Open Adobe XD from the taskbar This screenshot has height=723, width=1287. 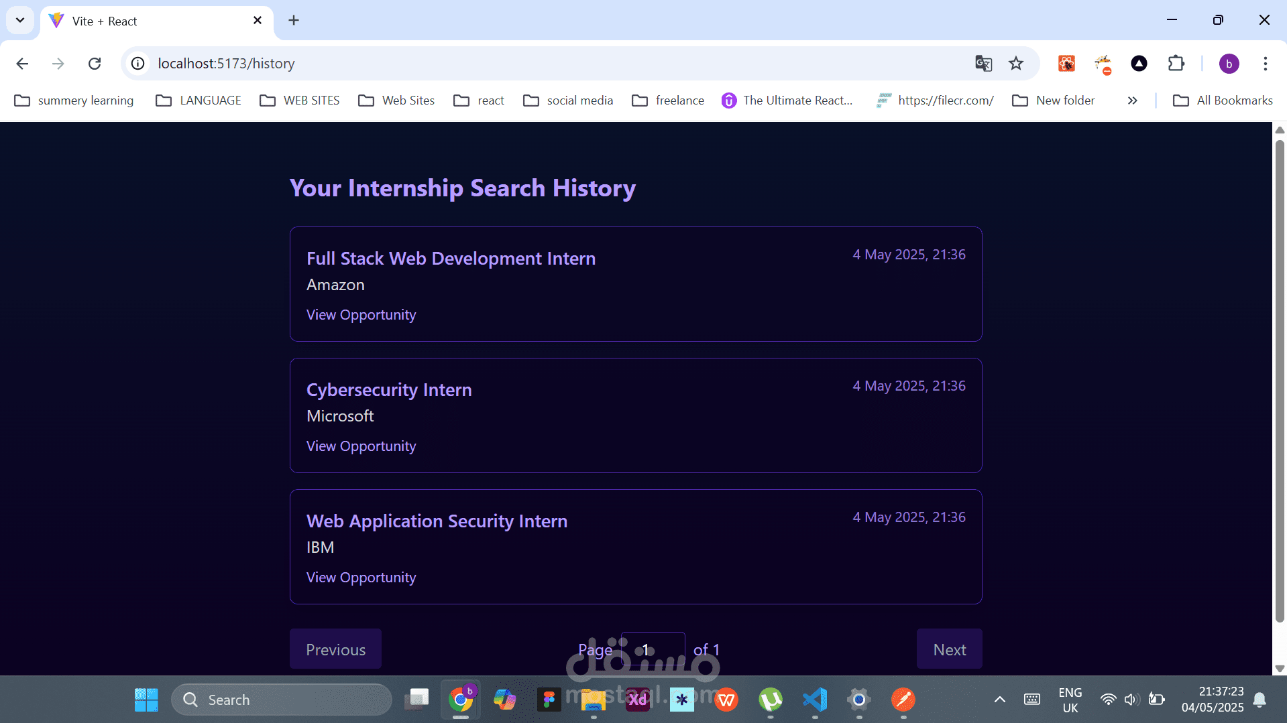(x=638, y=700)
